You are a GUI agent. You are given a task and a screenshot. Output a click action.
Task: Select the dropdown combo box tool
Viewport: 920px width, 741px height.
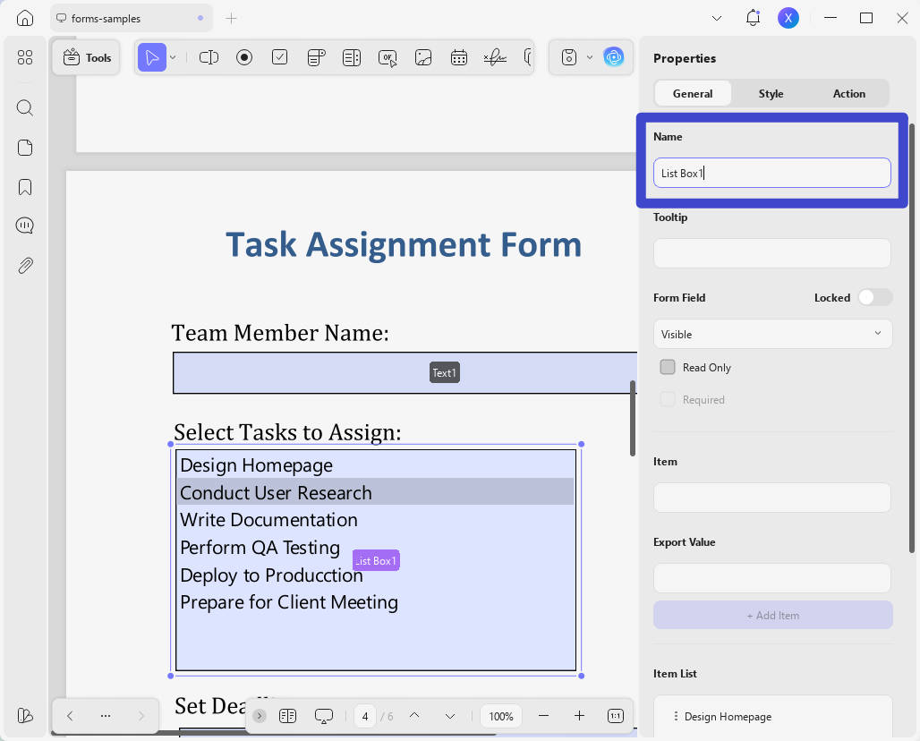point(316,57)
